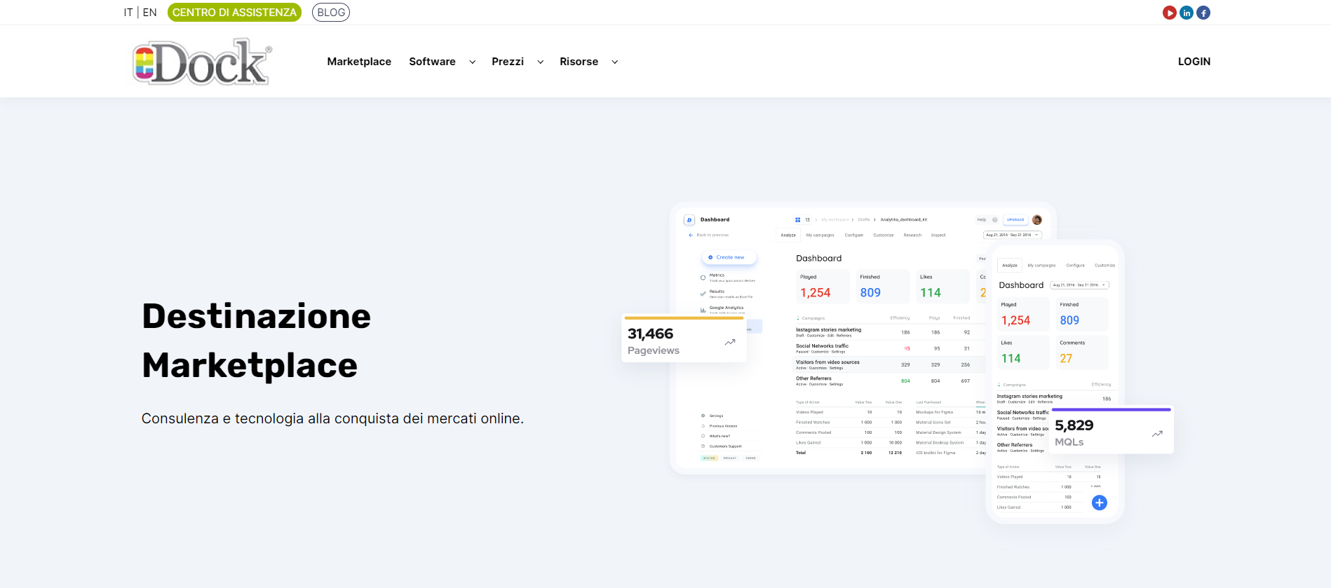
Task: Open Centro di Assistenza
Action: 234,13
